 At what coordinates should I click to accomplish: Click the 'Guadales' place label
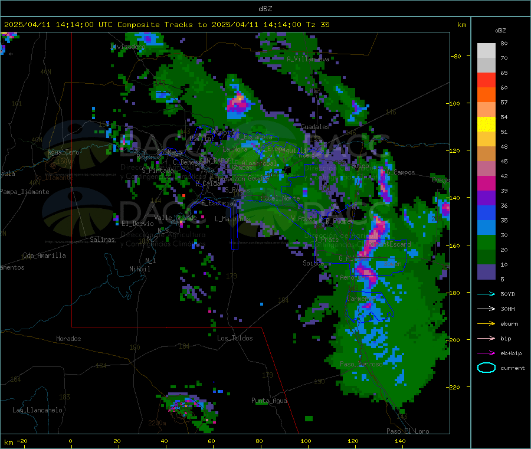tap(315, 127)
